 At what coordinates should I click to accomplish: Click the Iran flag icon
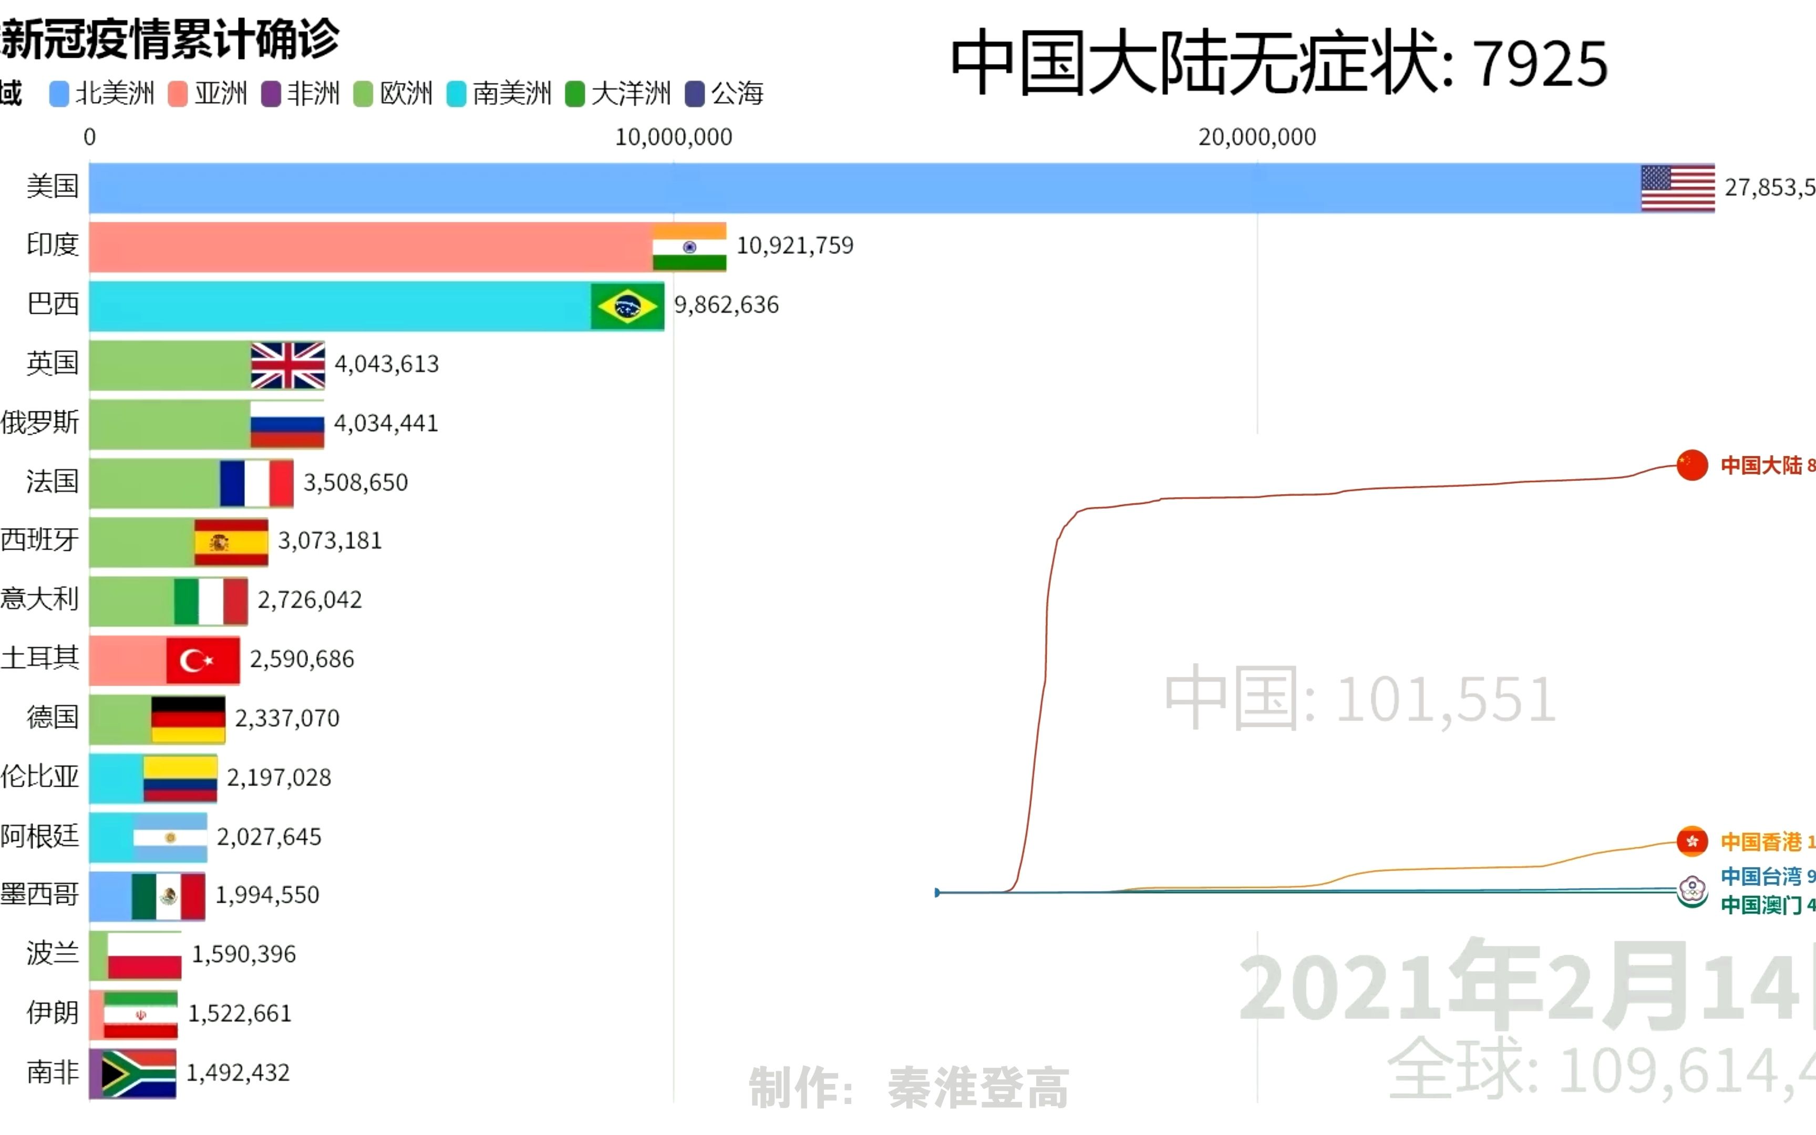pyautogui.click(x=141, y=1015)
